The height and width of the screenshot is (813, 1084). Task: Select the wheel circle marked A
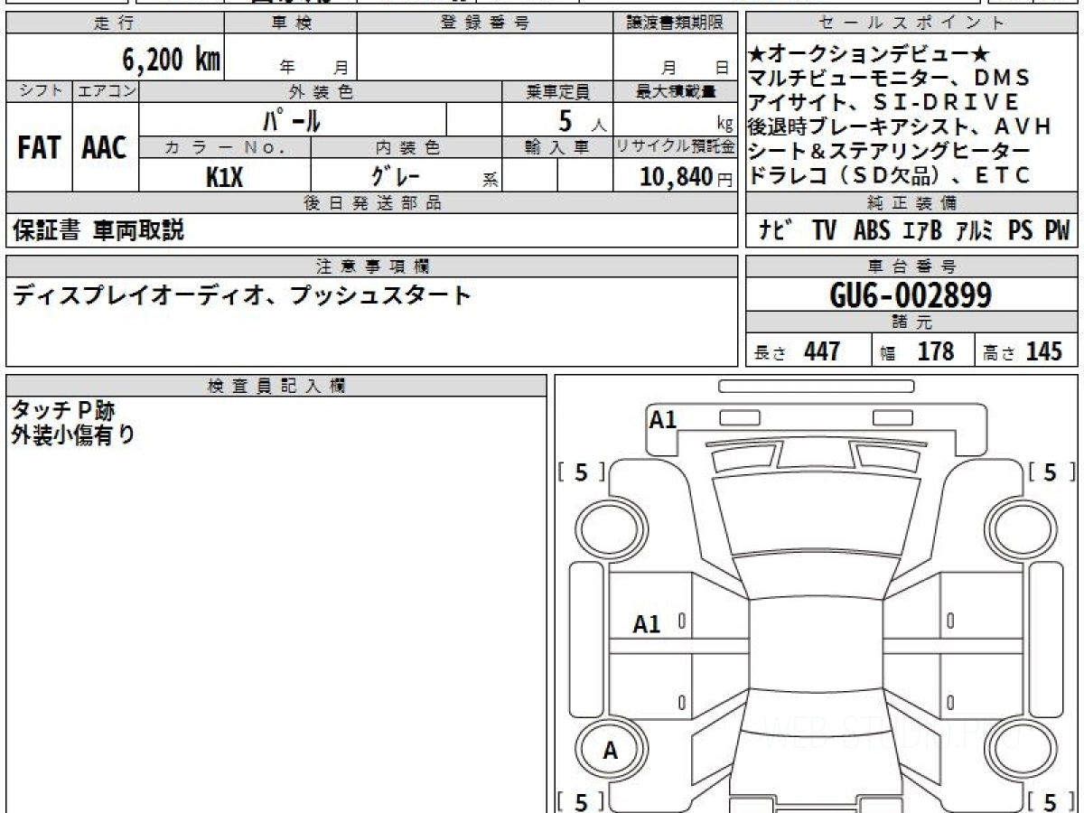tap(610, 752)
